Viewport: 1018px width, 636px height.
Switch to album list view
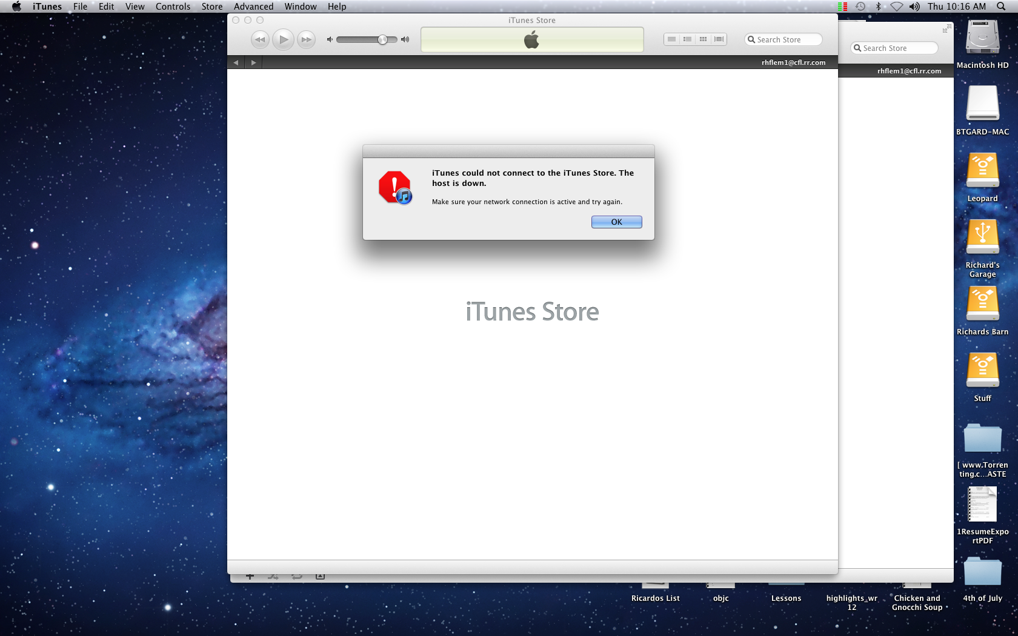tap(687, 39)
